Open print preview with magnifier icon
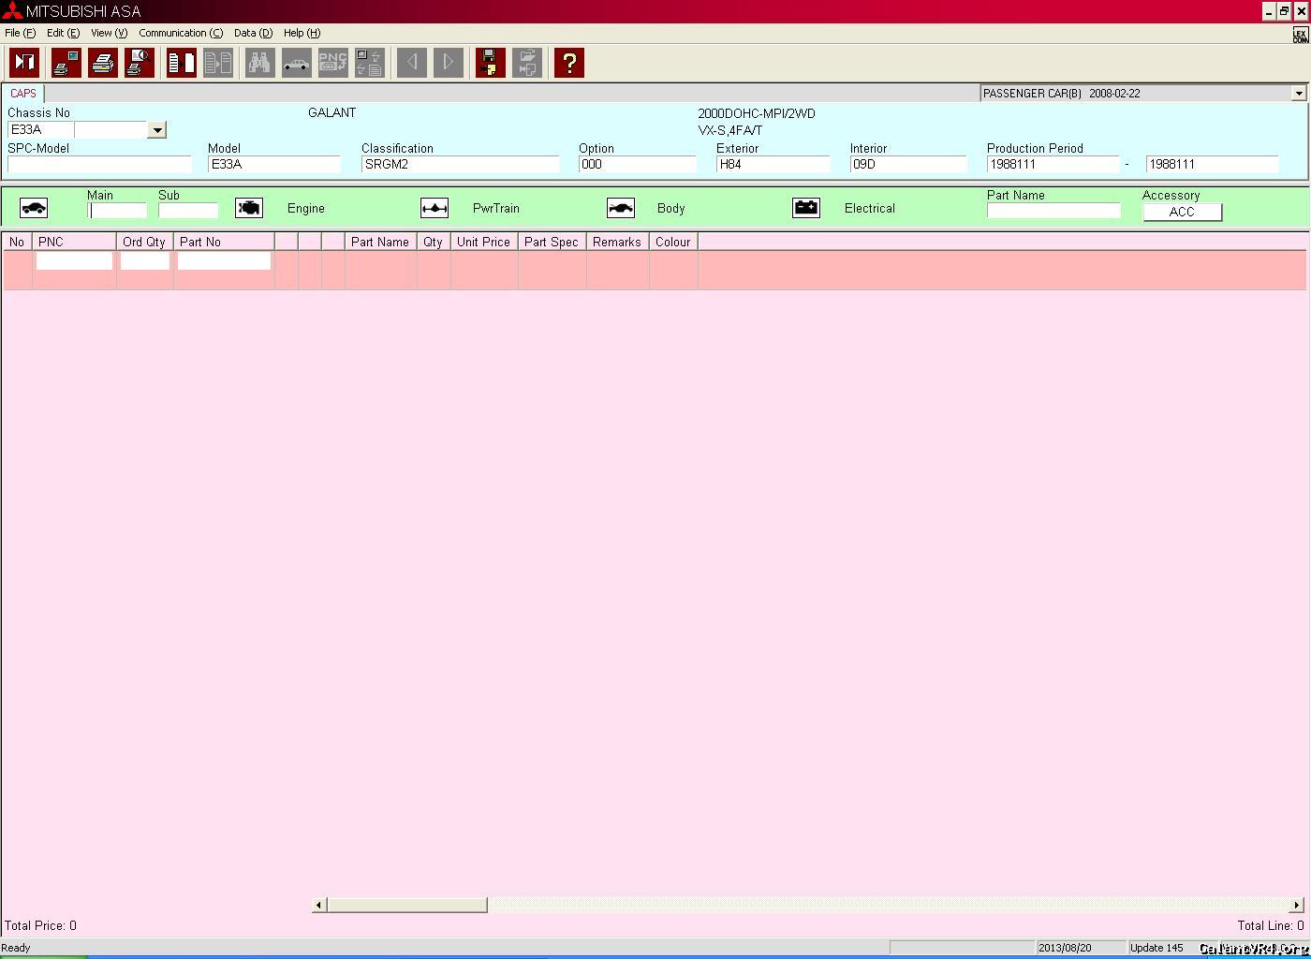Screen dimensions: 1311x959 [x=139, y=63]
